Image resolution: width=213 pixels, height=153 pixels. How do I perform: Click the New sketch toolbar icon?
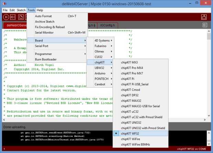(21, 17)
